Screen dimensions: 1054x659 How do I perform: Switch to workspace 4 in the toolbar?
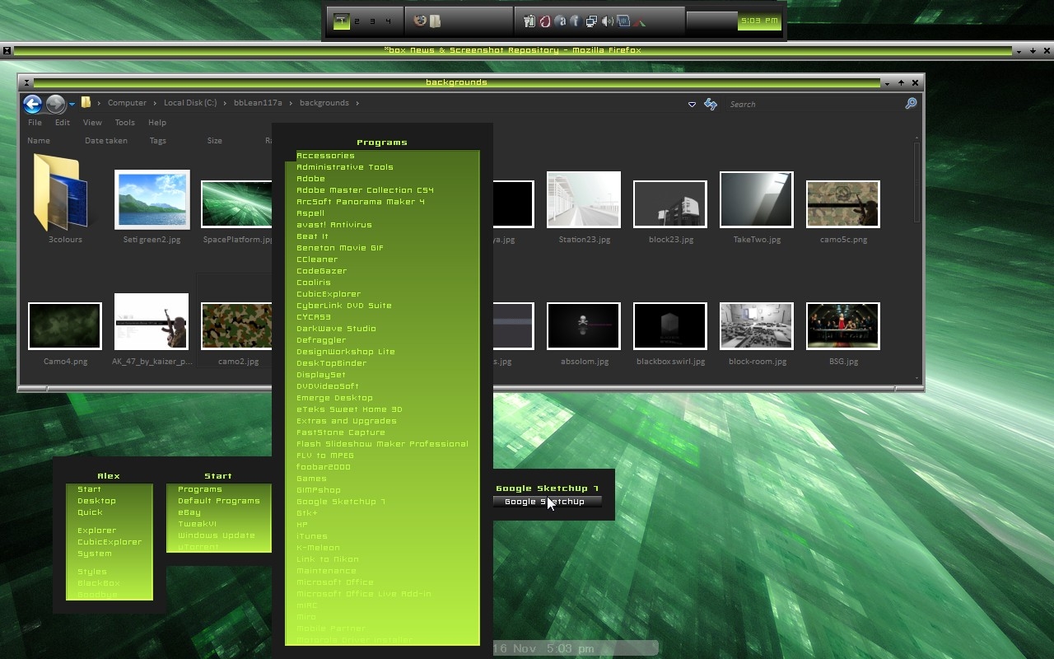coord(388,21)
